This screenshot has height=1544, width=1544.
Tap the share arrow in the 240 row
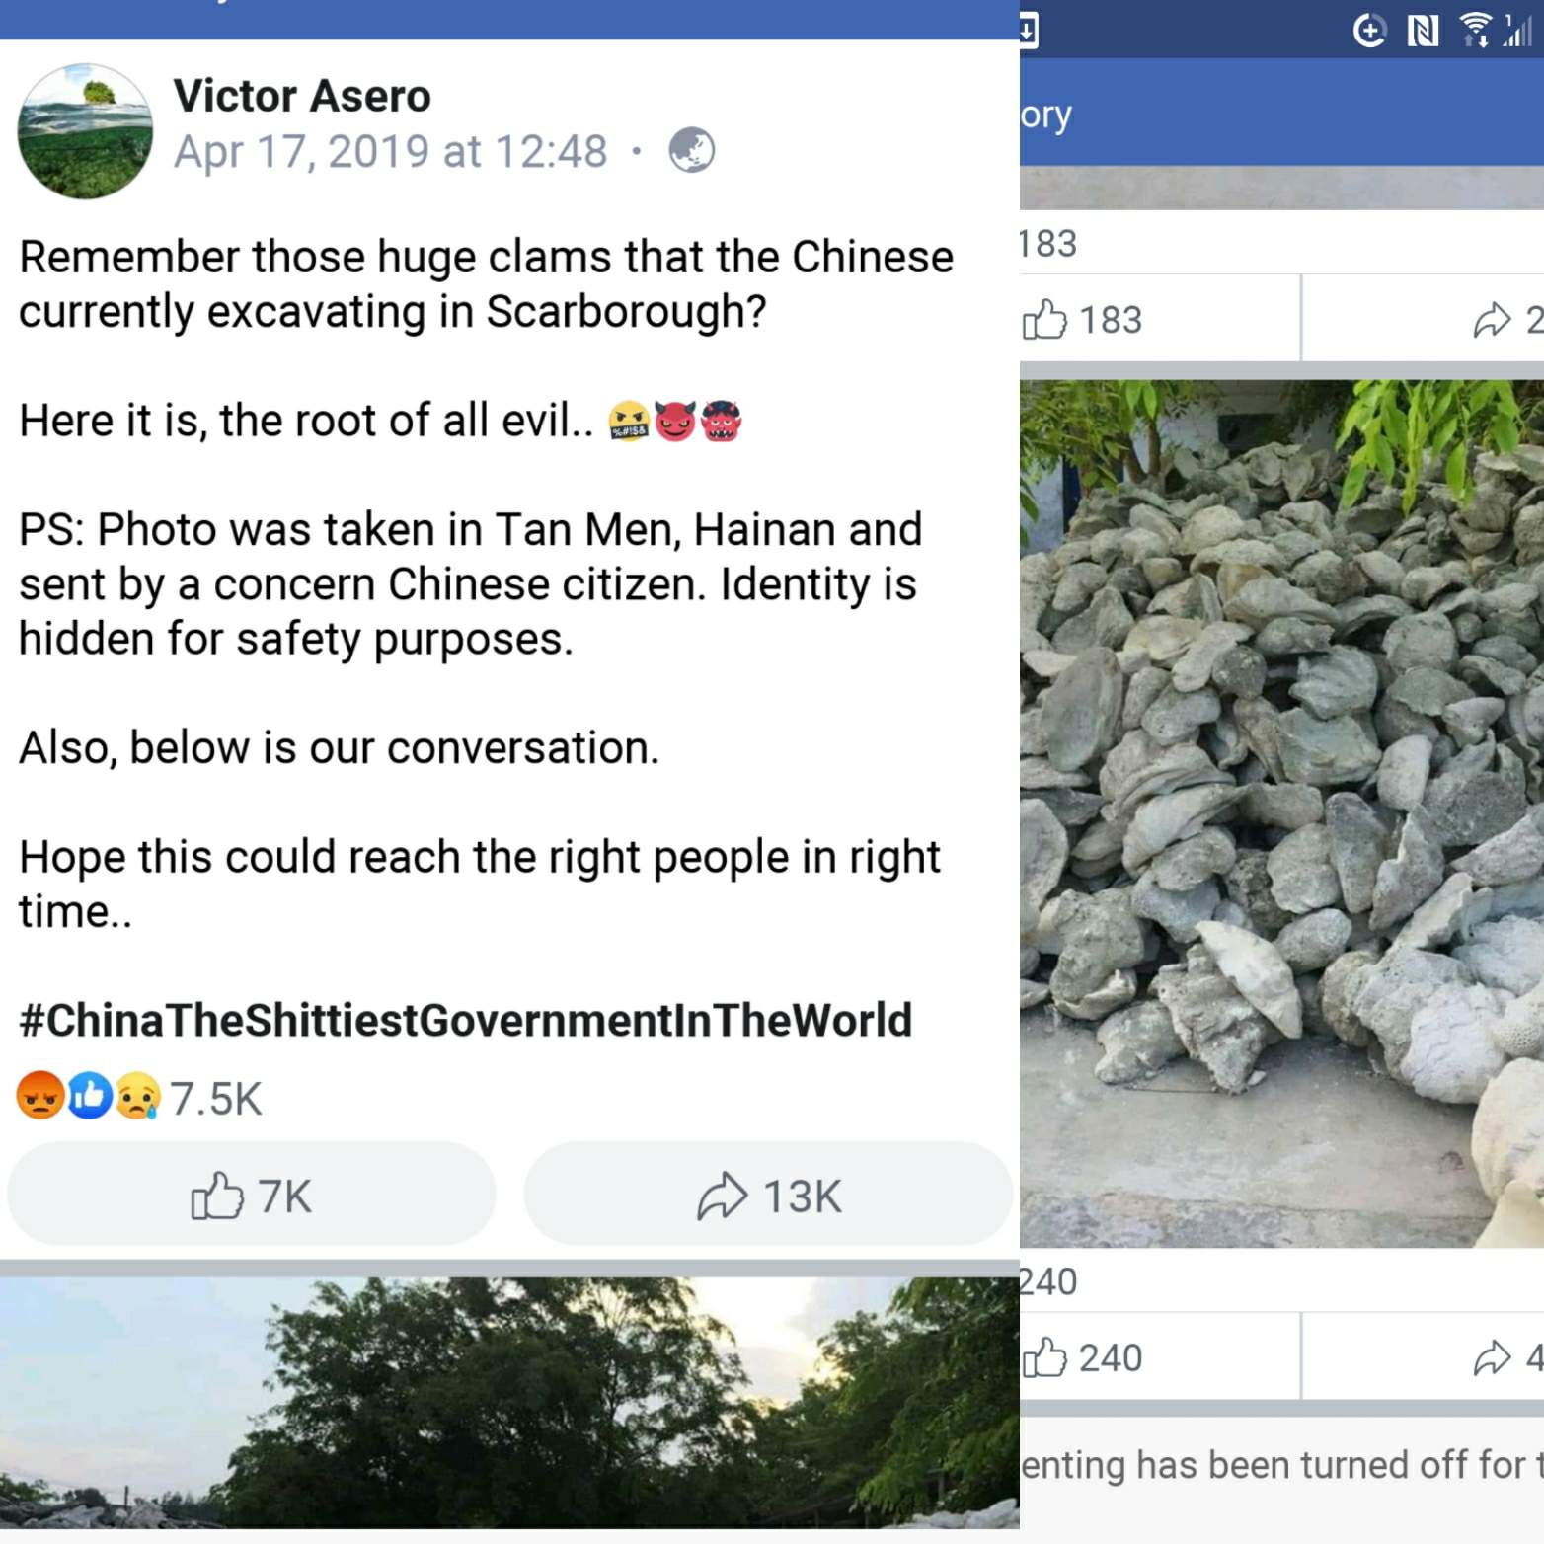click(1492, 1358)
